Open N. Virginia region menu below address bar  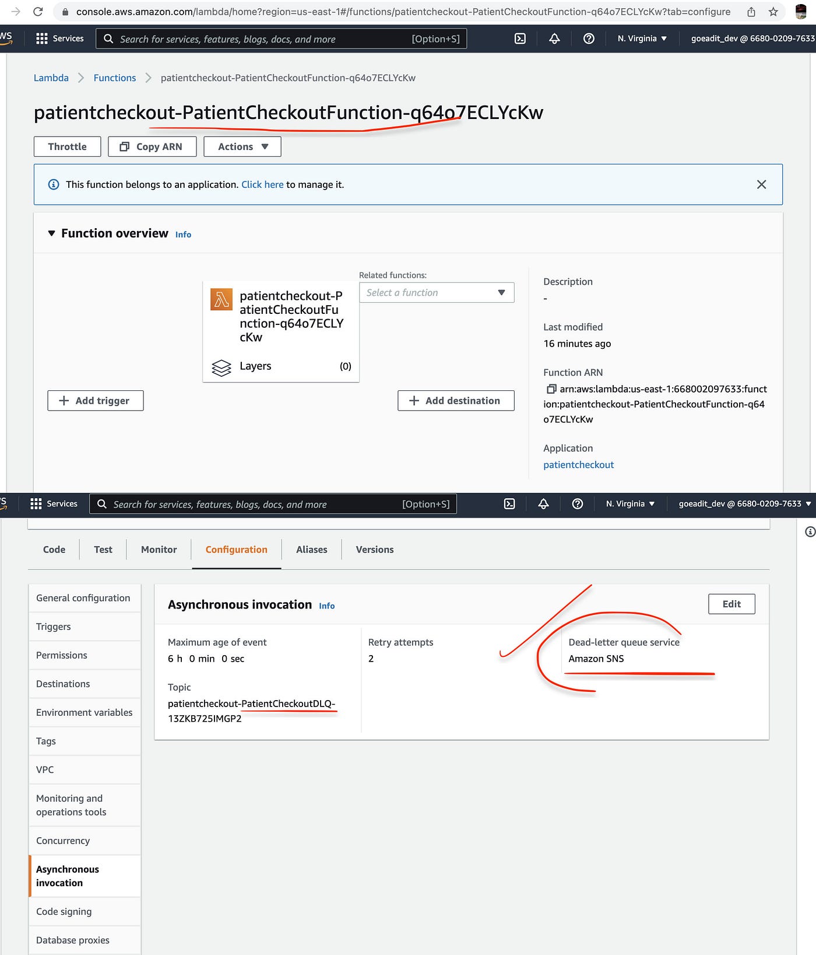click(x=642, y=39)
